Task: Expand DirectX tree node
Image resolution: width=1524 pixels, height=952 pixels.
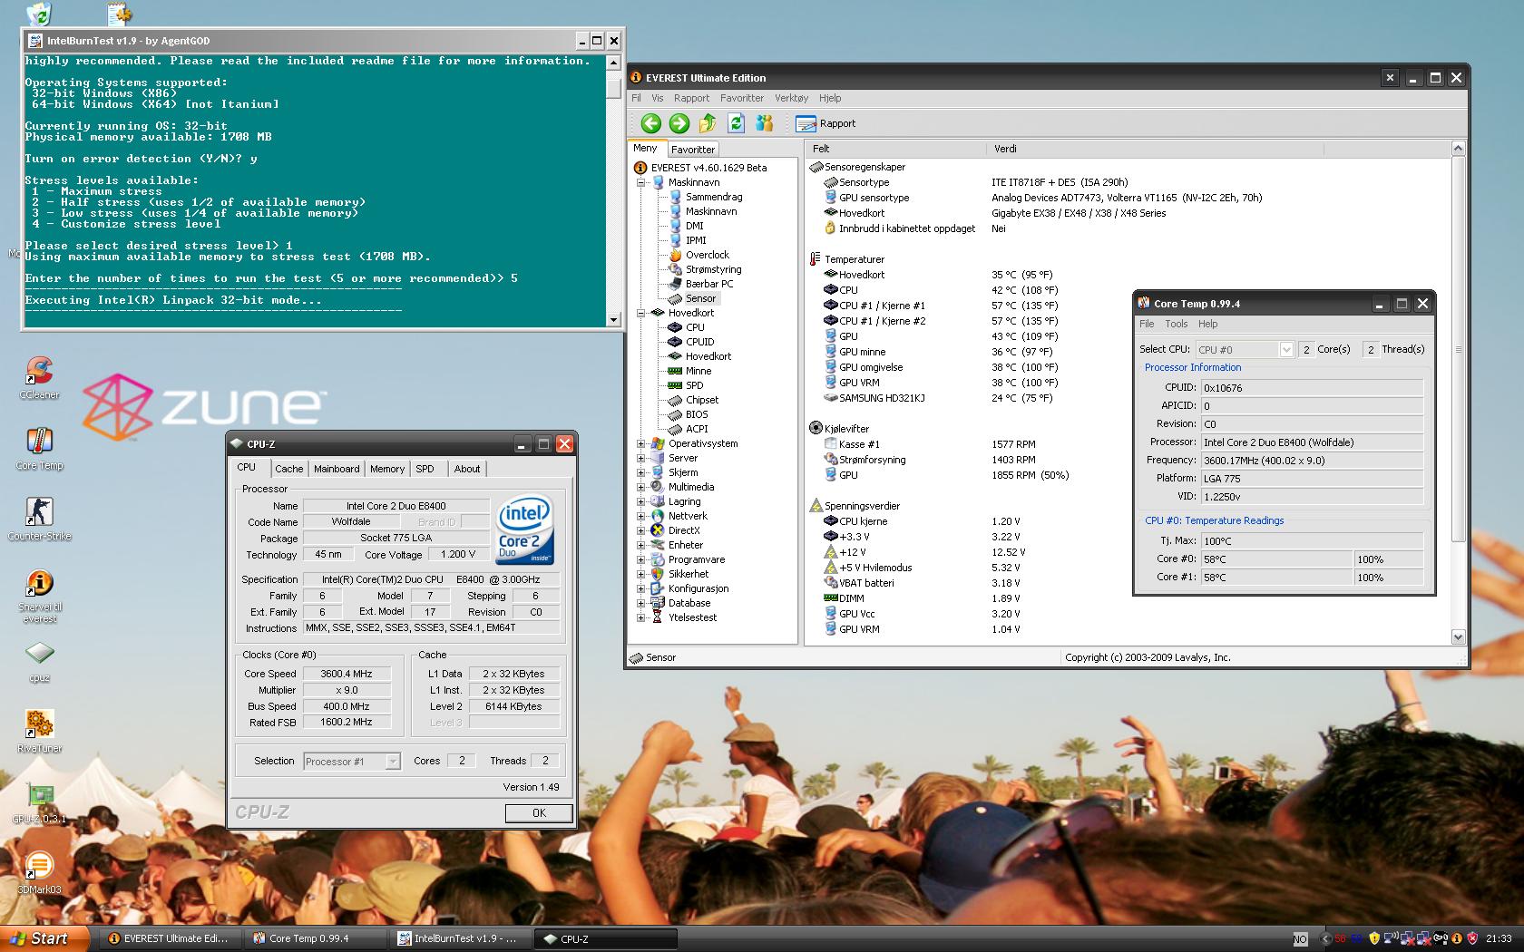Action: coord(641,530)
